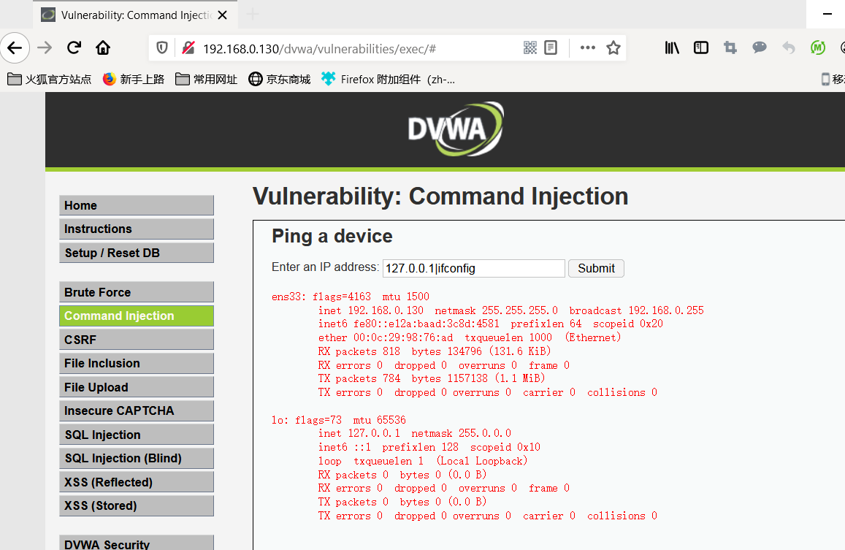The image size is (845, 550).
Task: Click the screenshot crop icon
Action: (730, 48)
